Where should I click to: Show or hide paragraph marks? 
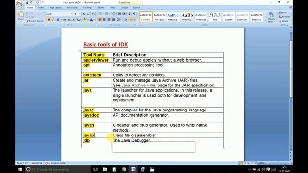[134, 14]
